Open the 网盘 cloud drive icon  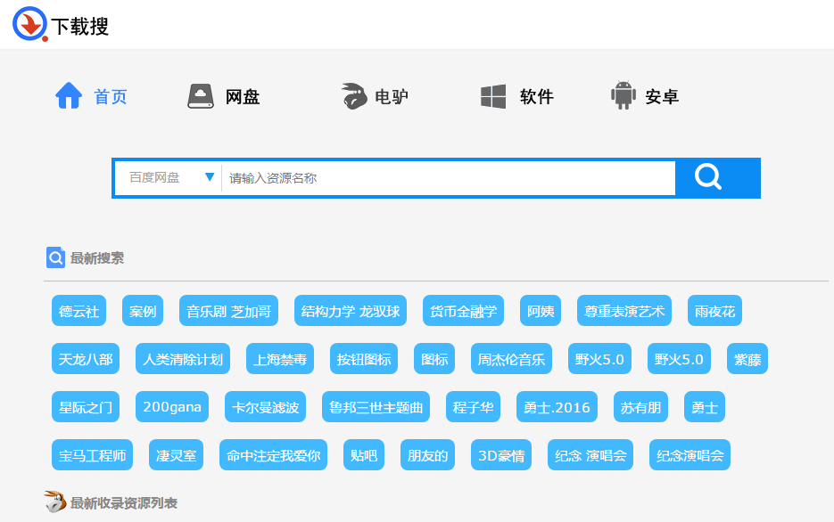(x=201, y=96)
